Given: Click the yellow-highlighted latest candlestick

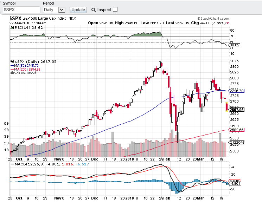Looking at the screenshot, I should [x=226, y=107].
